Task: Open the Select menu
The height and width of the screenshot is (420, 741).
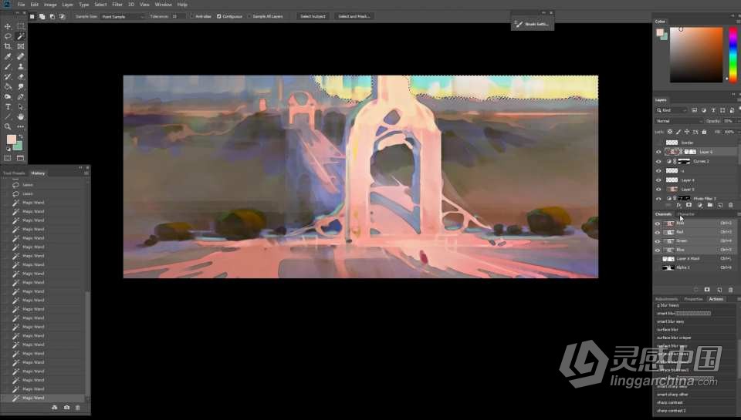Action: (100, 5)
